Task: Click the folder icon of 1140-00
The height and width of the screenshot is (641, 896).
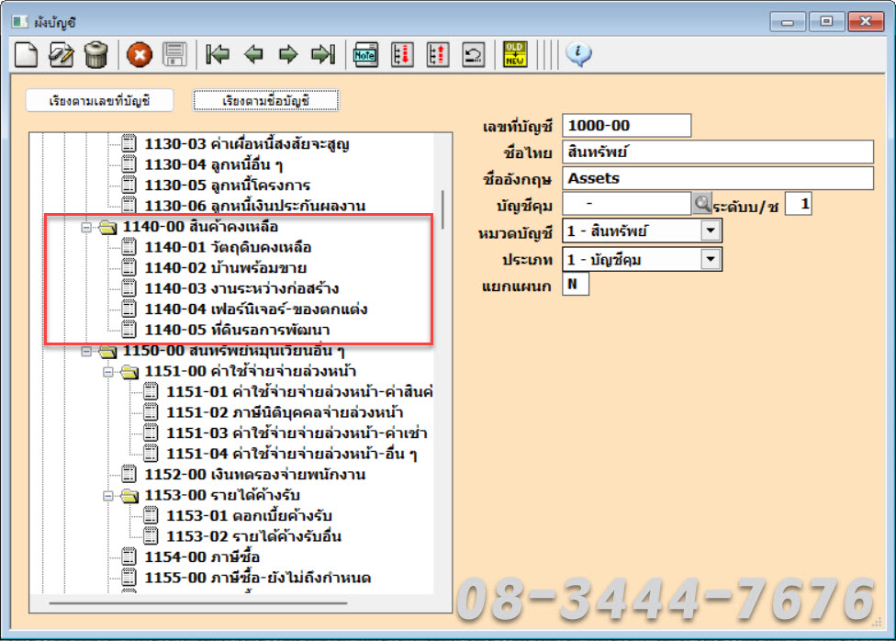Action: 107,227
